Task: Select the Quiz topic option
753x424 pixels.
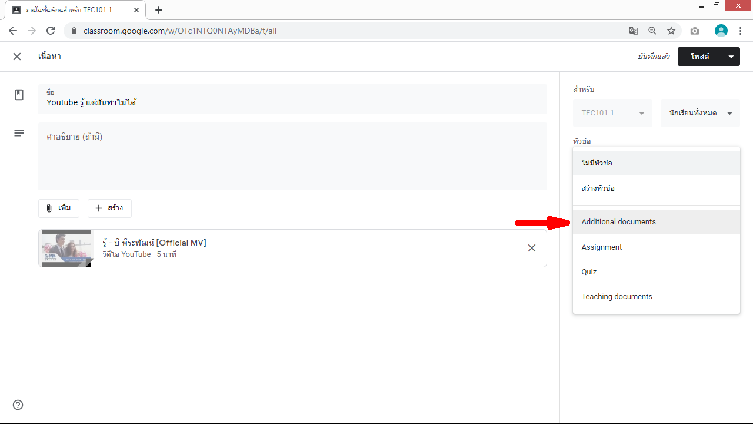Action: (x=589, y=272)
